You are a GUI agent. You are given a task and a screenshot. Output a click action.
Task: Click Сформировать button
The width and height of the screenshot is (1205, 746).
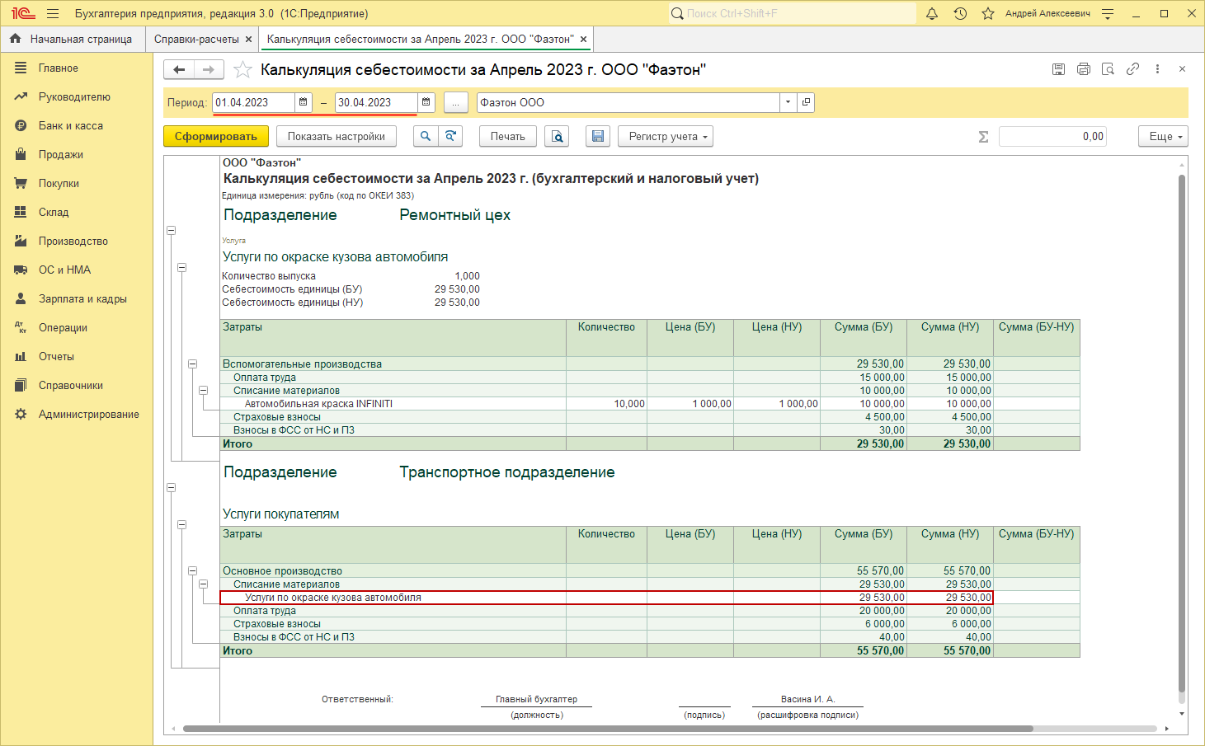(x=216, y=137)
